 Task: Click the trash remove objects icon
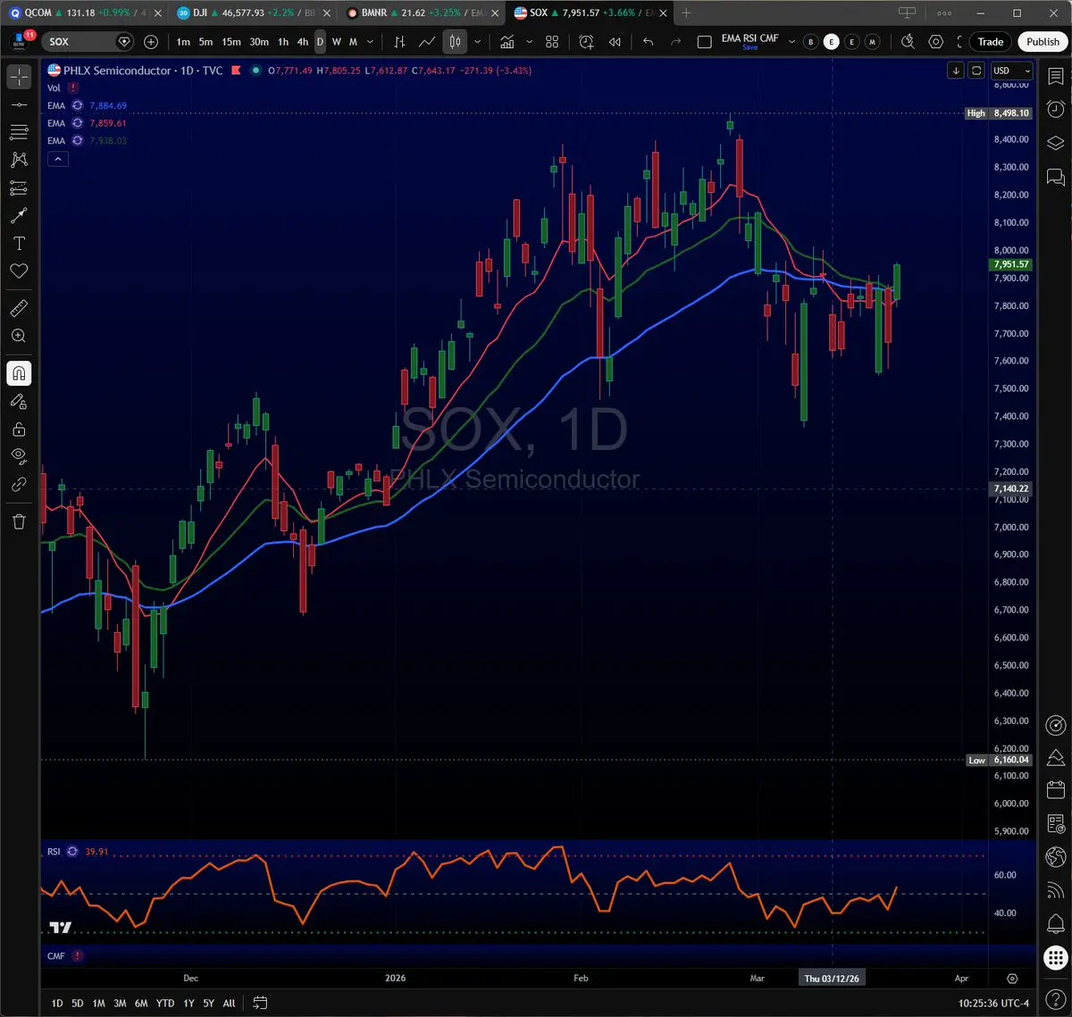(19, 522)
